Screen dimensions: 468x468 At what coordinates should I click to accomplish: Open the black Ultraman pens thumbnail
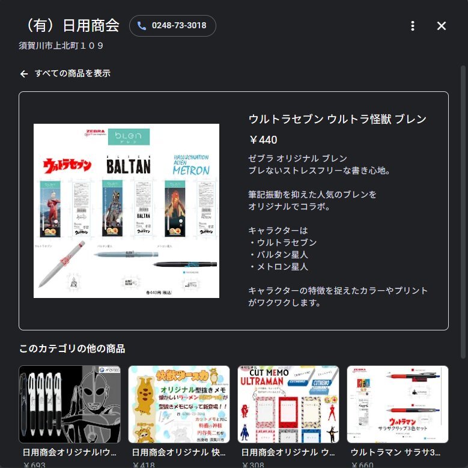pos(70,404)
